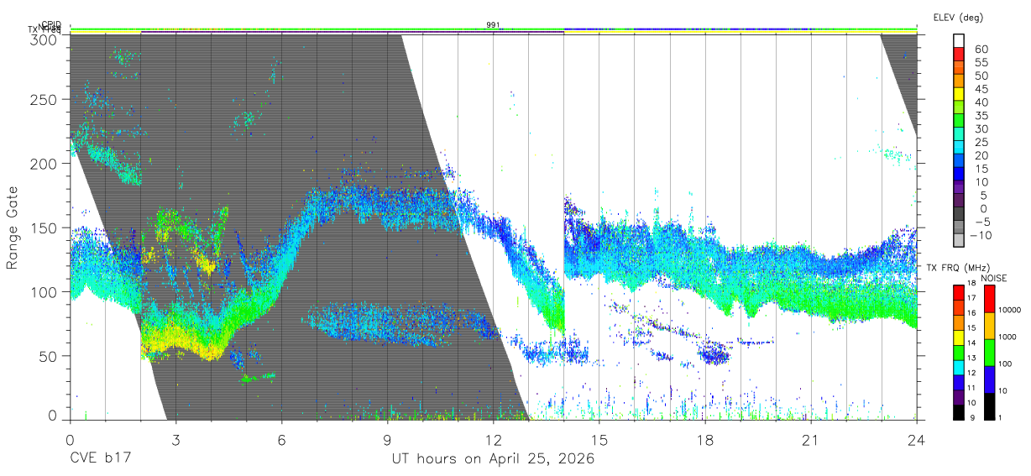This screenshot has width=1031, height=476.
Task: Click the '18' TX FRQ scale label
Action: [x=971, y=283]
